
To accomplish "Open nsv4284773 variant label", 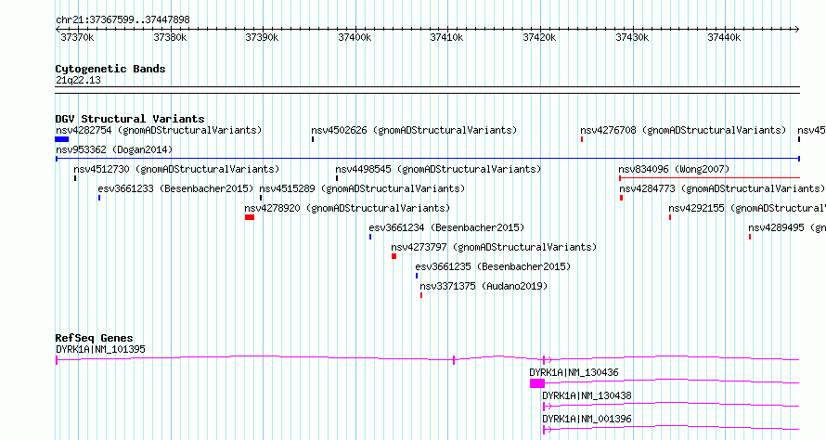I will pyautogui.click(x=722, y=188).
